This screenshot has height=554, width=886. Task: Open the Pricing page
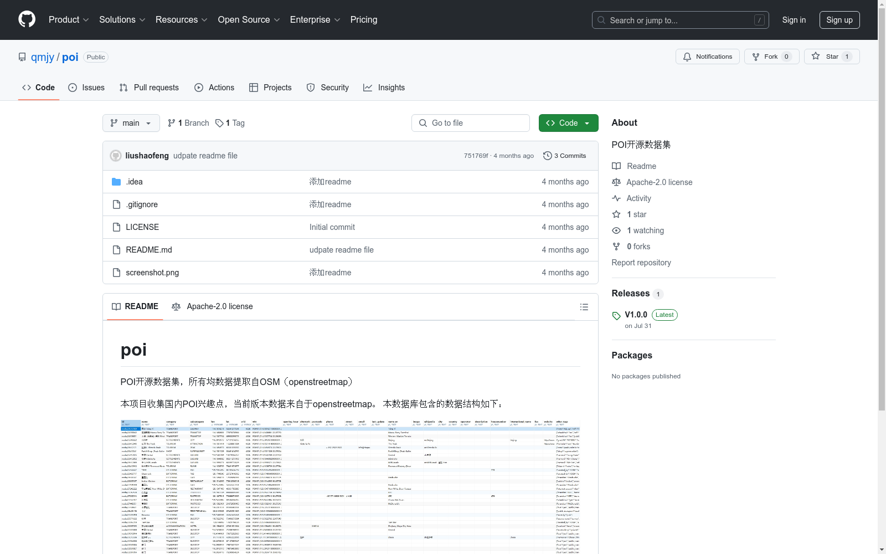click(x=364, y=19)
